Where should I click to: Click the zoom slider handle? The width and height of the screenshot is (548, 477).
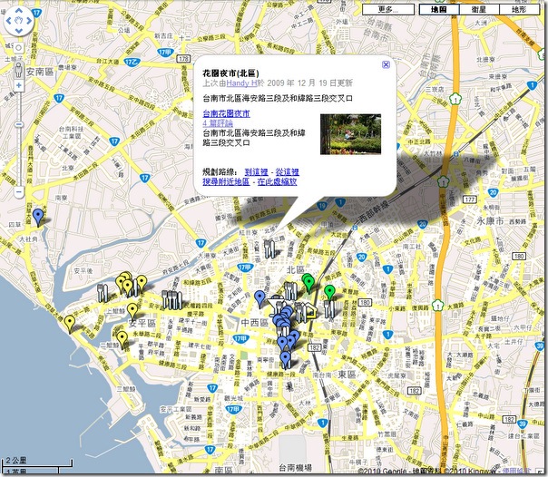pyautogui.click(x=18, y=124)
